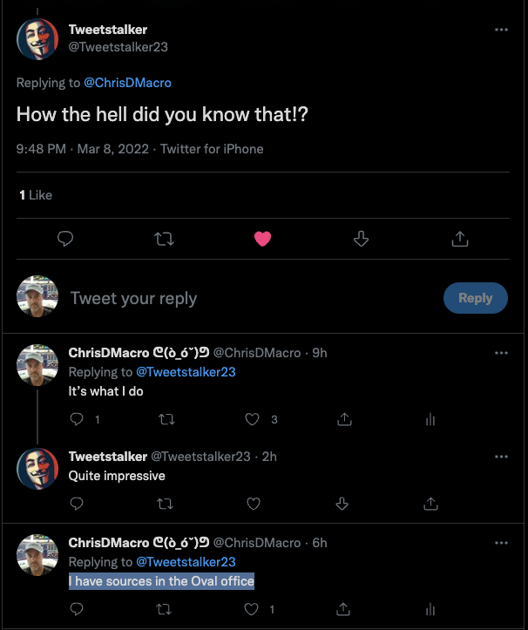Screen dimensions: 528x630
Task: Bookmark the main tweet via download-arrow icon
Action: click(362, 239)
